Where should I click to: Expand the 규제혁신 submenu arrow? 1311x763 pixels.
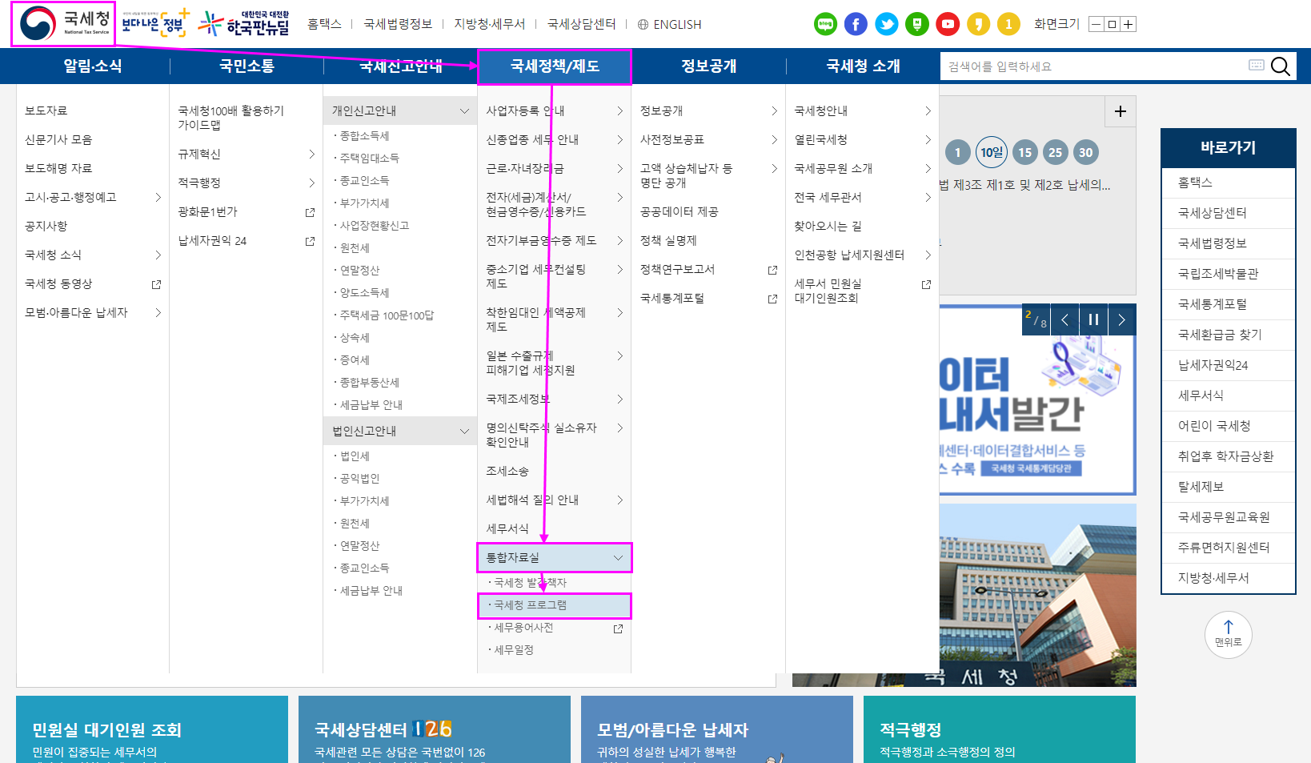click(312, 154)
